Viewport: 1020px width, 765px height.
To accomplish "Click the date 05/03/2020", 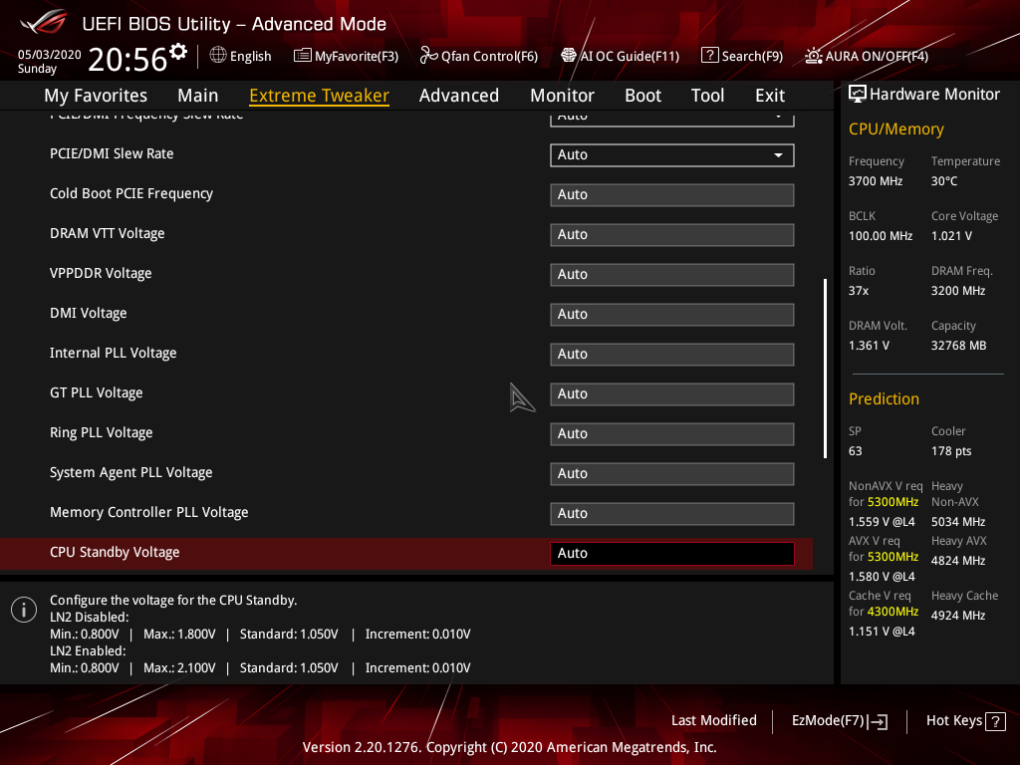I will (x=50, y=55).
